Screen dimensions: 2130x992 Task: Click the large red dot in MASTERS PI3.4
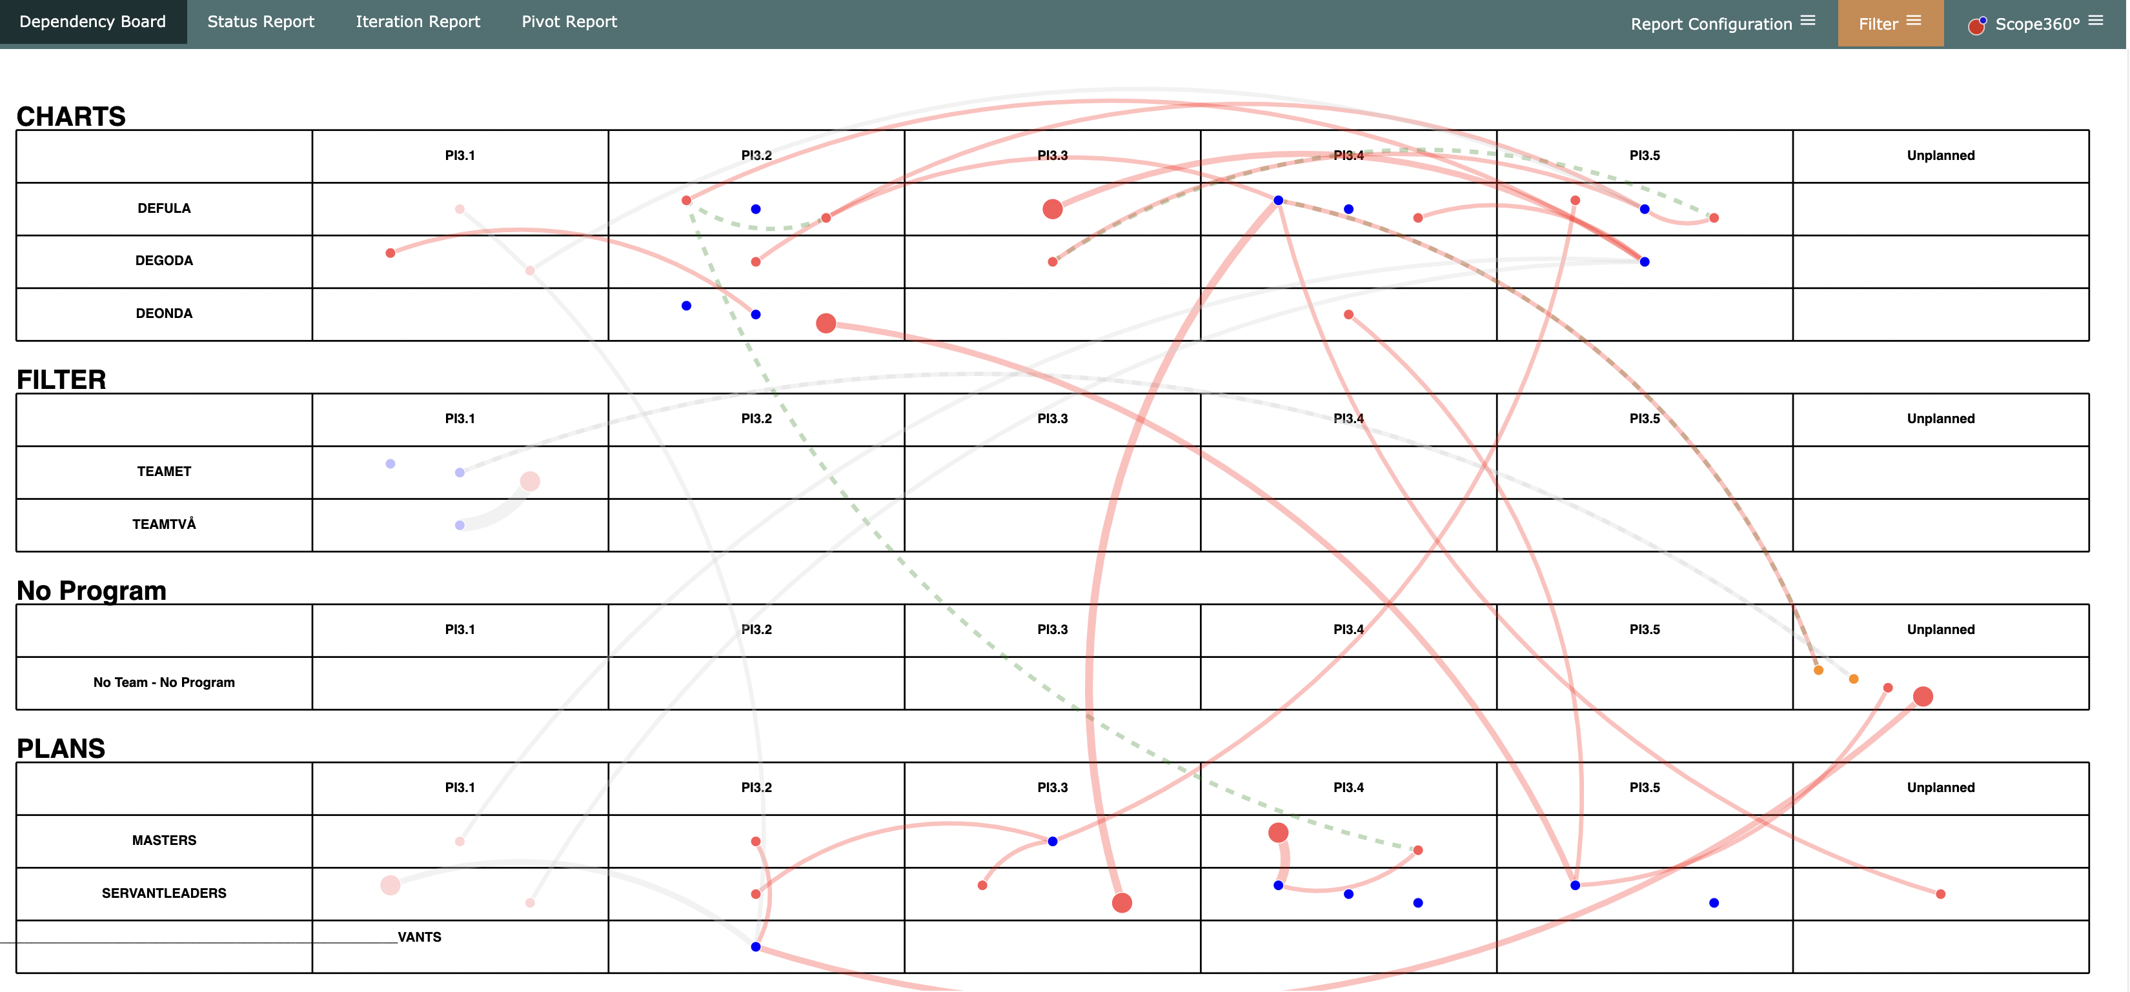click(x=1277, y=832)
